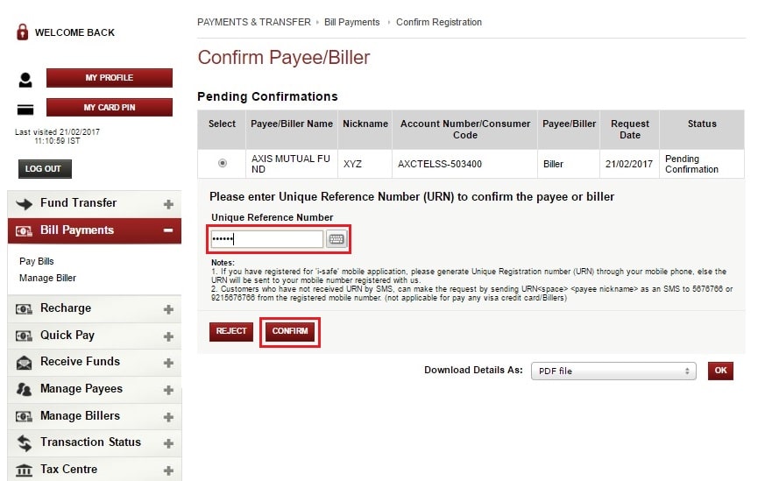Click the Recharge sidebar icon

coord(25,308)
